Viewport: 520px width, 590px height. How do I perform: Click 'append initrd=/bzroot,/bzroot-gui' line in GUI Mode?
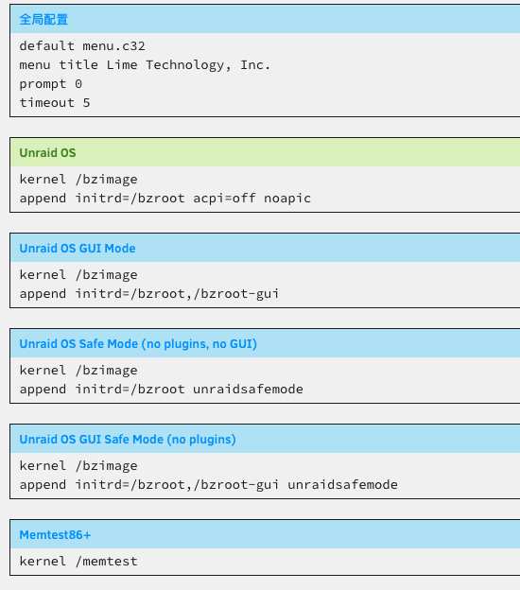[x=149, y=294]
